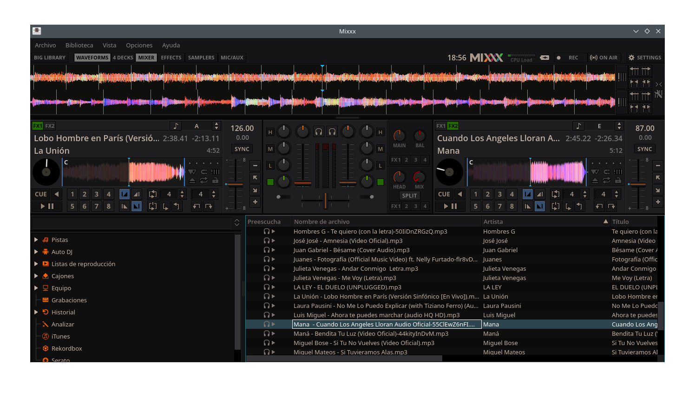The image size is (695, 398).
Task: Open the Vista menu
Action: (x=109, y=45)
